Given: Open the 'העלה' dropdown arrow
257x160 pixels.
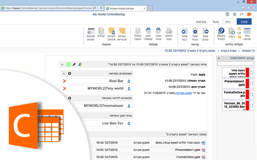Looking at the screenshot, I should tap(232, 39).
